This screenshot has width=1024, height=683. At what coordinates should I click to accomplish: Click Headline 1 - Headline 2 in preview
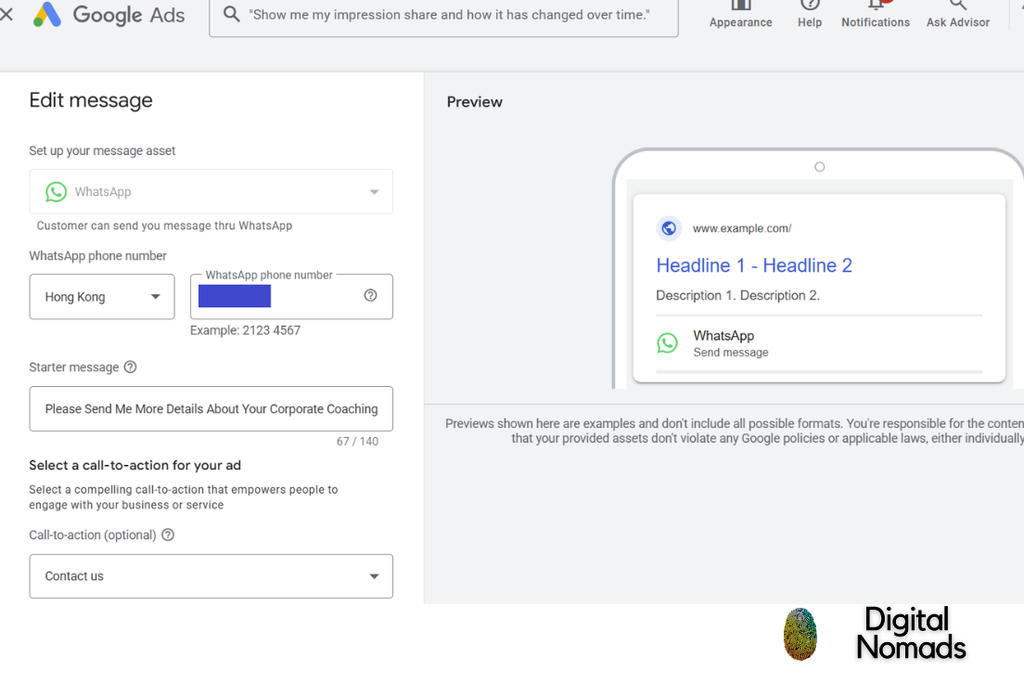pyautogui.click(x=754, y=265)
